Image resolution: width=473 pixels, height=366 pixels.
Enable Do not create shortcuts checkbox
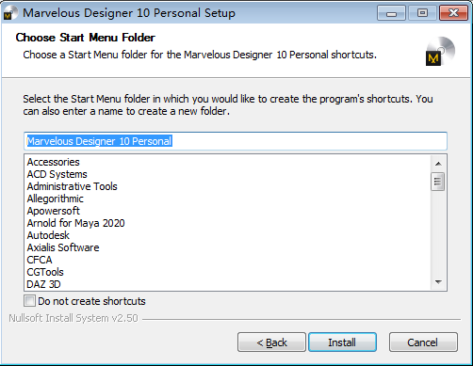pyautogui.click(x=29, y=301)
